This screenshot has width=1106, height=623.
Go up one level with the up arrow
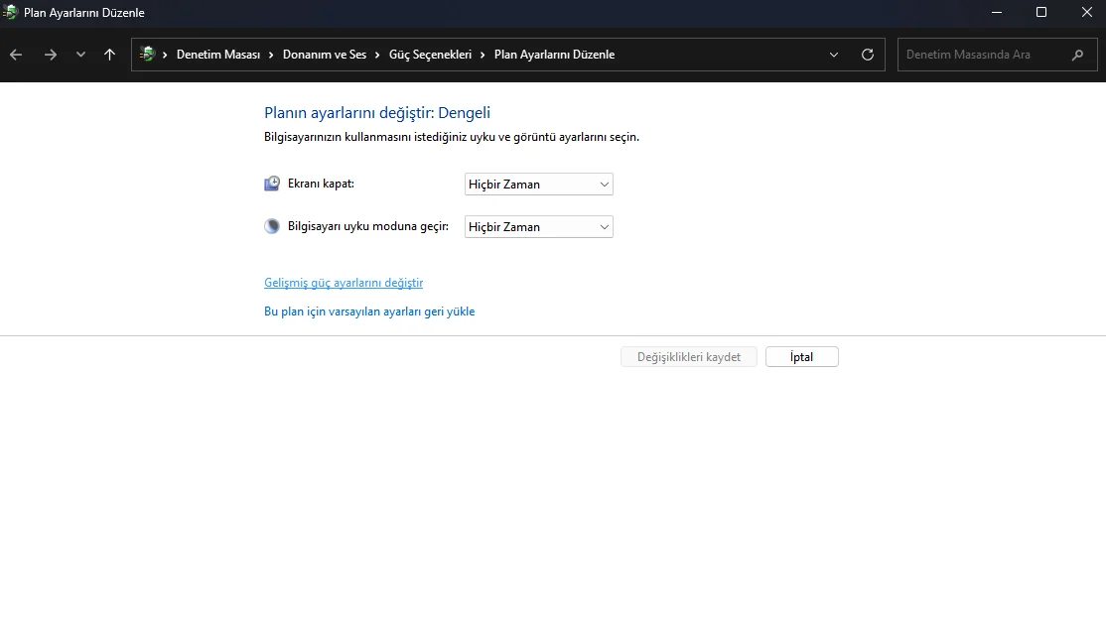[109, 55]
